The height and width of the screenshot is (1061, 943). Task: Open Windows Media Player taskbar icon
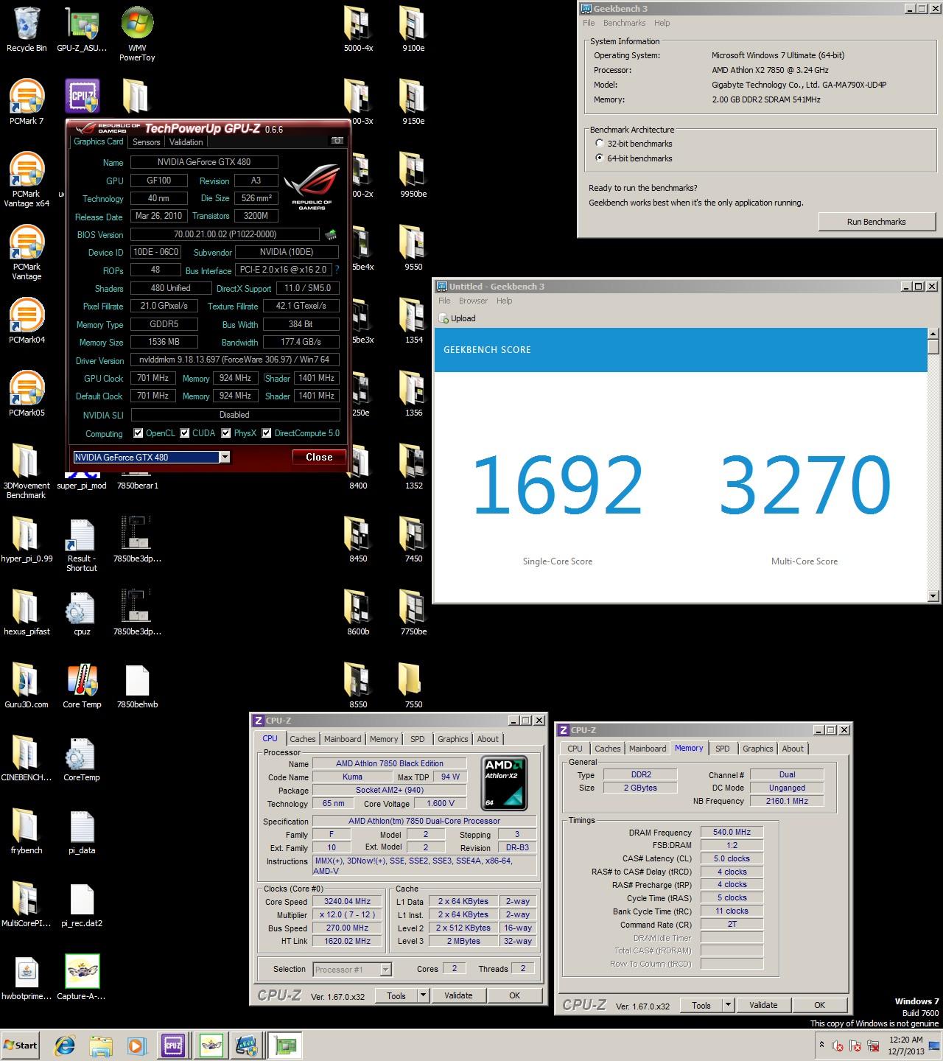[136, 1045]
